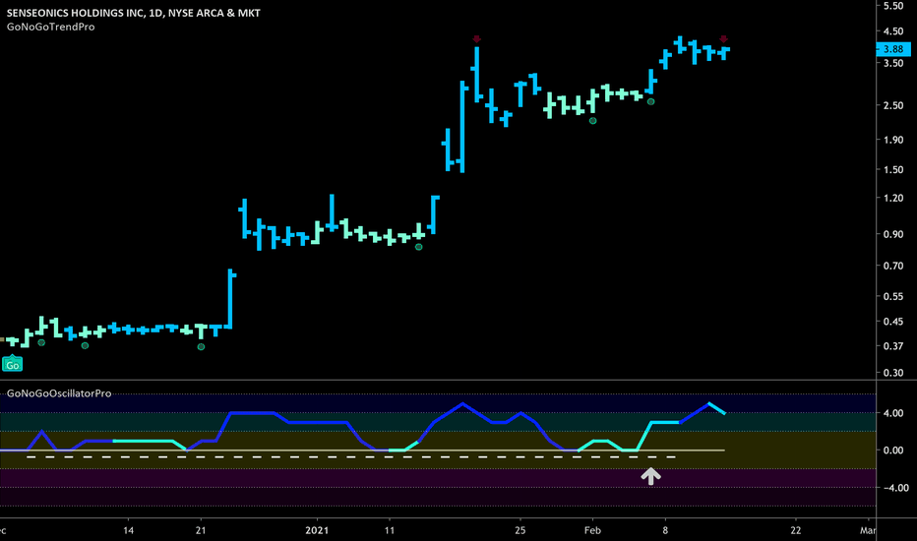This screenshot has height=541, width=917.
Task: Click the 11 date label on time axis
Action: (390, 530)
